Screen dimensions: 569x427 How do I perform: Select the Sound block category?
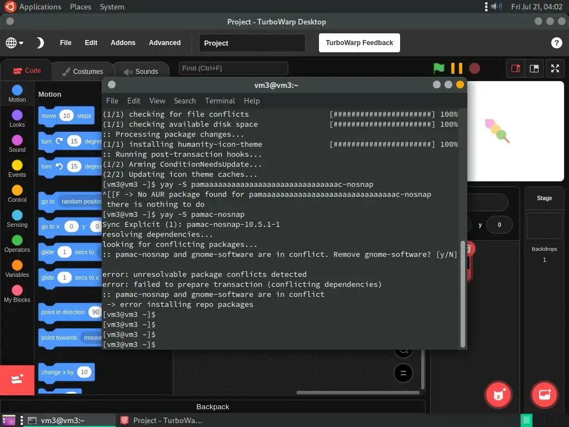(17, 144)
